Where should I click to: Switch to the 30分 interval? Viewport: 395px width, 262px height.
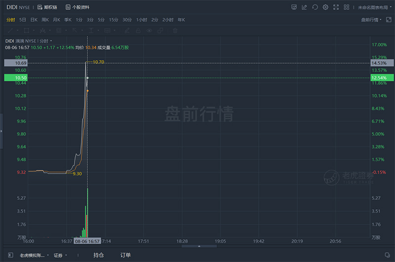[x=127, y=20]
